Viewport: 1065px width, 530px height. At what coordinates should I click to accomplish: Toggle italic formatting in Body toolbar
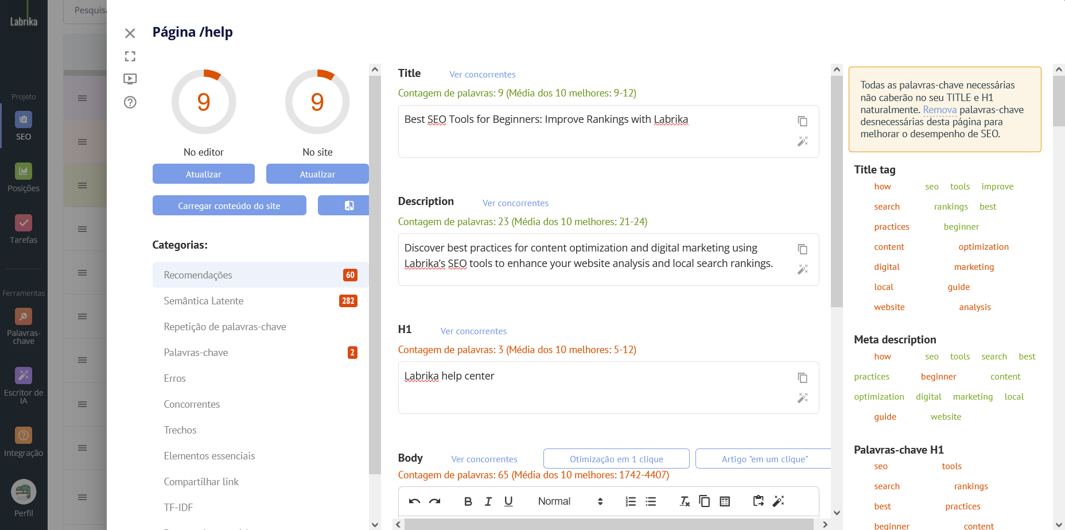click(x=488, y=501)
